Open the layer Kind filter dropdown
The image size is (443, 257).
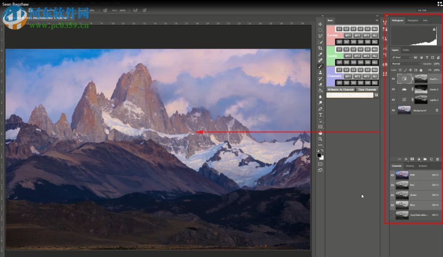[401, 58]
